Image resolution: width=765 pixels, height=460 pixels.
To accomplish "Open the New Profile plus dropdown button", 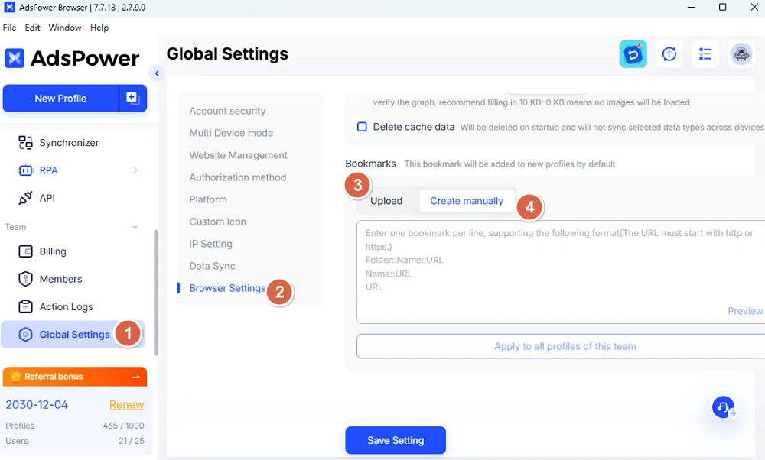I will click(x=132, y=99).
